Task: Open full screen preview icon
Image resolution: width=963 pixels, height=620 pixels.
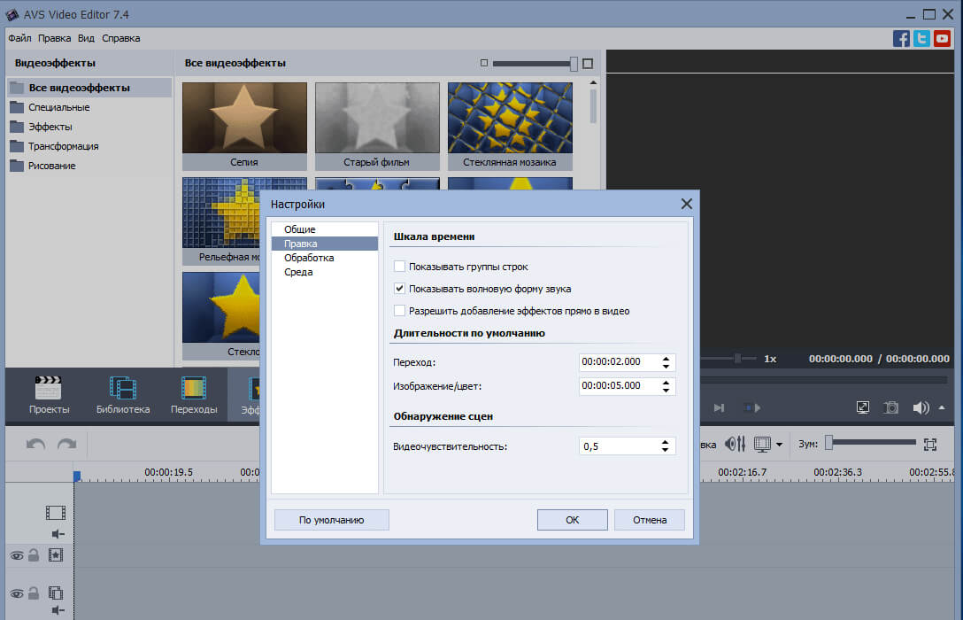Action: click(x=863, y=407)
